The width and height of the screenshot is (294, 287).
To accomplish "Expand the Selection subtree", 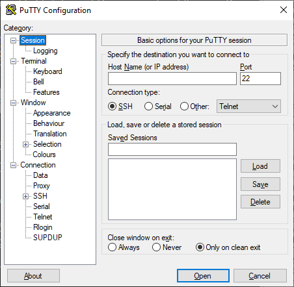I will [x=25, y=144].
